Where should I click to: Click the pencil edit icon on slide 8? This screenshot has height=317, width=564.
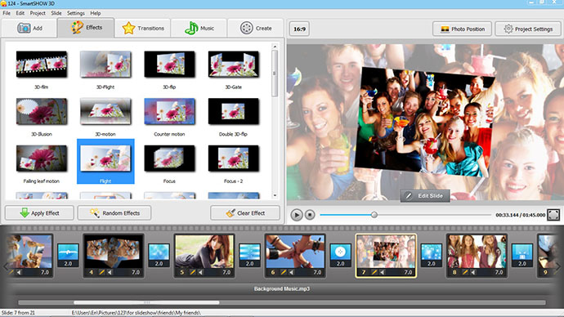click(x=465, y=272)
